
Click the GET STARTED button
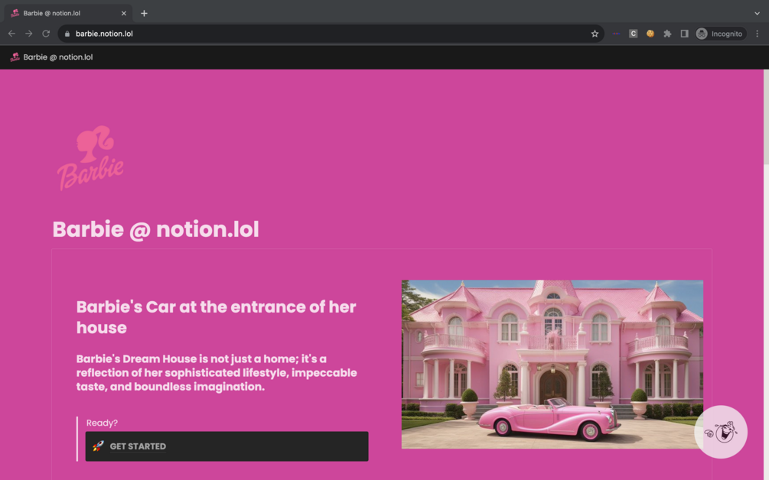(226, 446)
